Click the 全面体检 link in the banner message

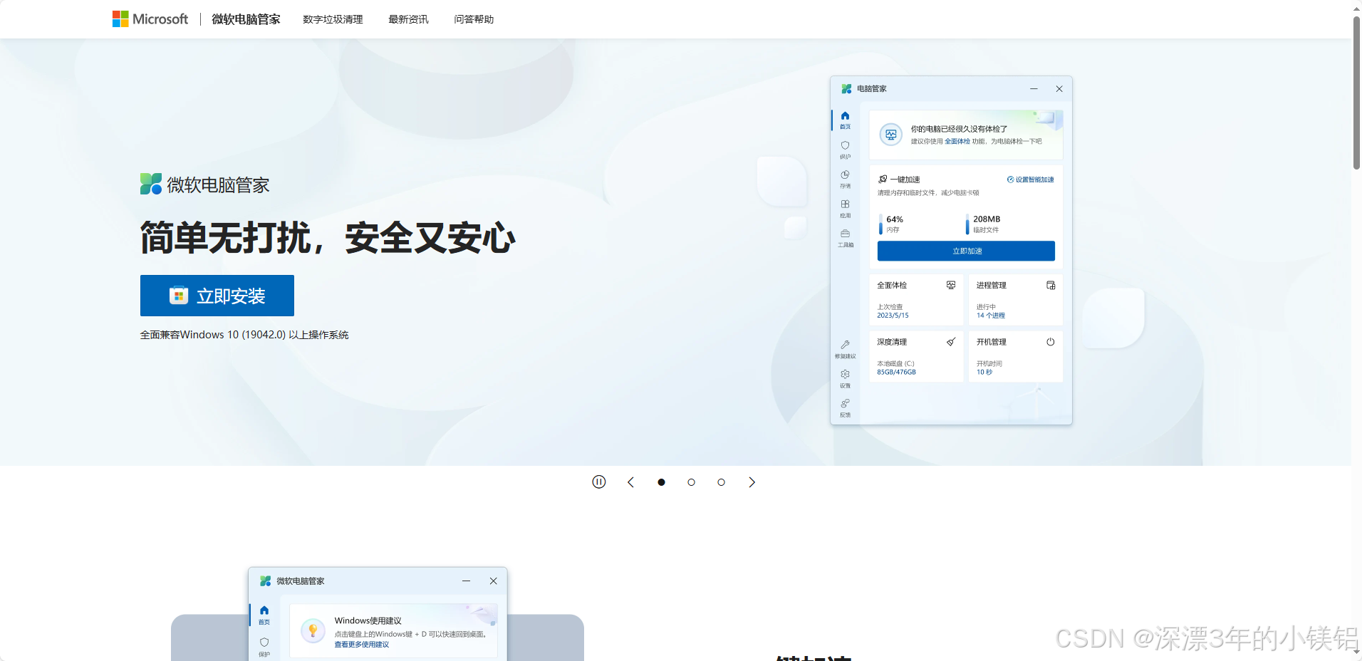pos(957,141)
